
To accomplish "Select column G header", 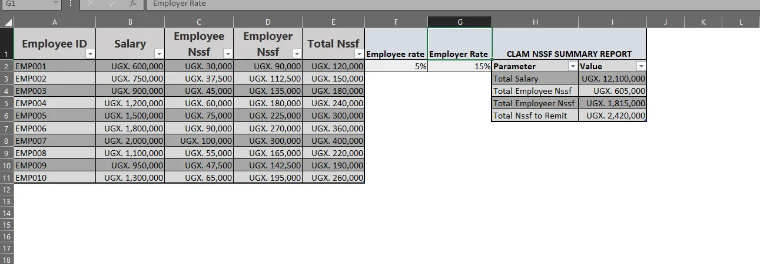I will pyautogui.click(x=460, y=22).
